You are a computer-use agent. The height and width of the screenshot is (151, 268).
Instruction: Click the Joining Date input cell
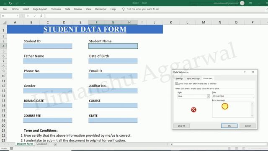(x=48, y=105)
